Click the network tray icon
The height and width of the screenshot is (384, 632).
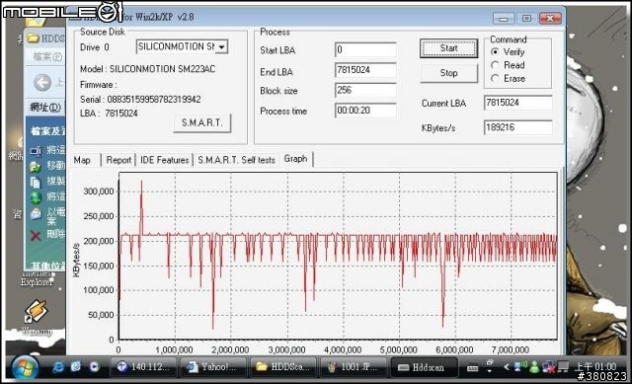pos(520,366)
